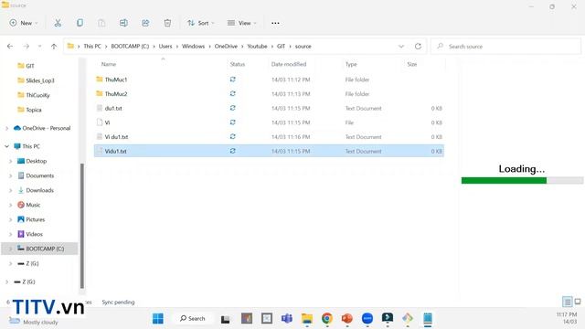Click sync status icon for Vidu1.txt
The height and width of the screenshot is (329, 585).
coord(233,151)
